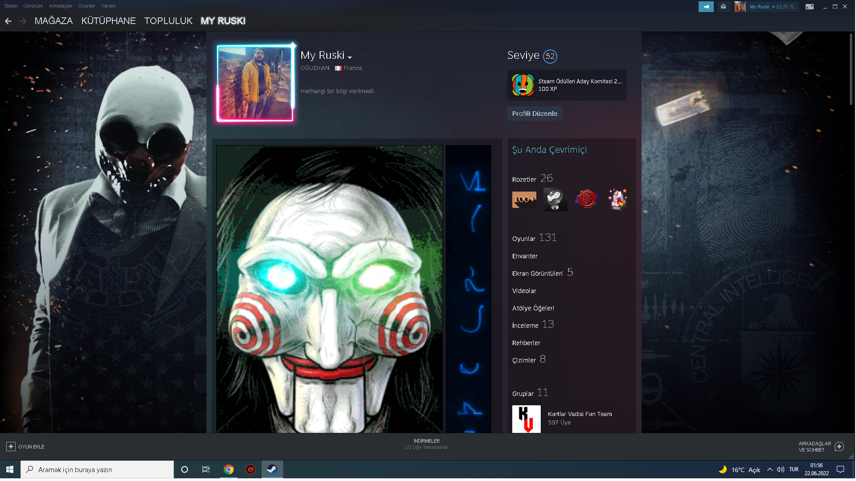Switch to Big Picture mode icon
This screenshot has height=481, width=856.
pyautogui.click(x=810, y=7)
